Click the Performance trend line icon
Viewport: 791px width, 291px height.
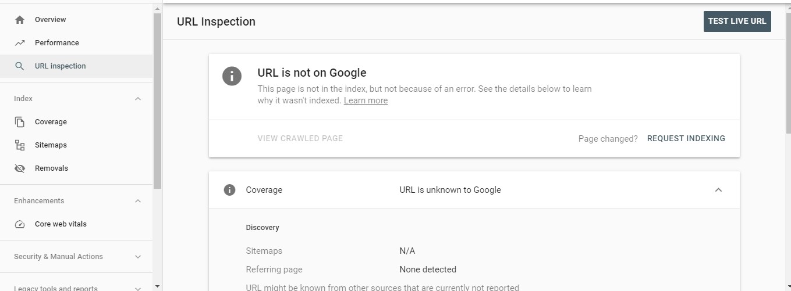[x=20, y=43]
